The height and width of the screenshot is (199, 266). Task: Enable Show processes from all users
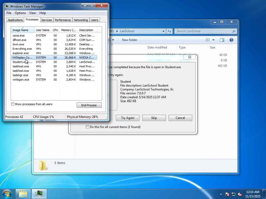point(12,104)
